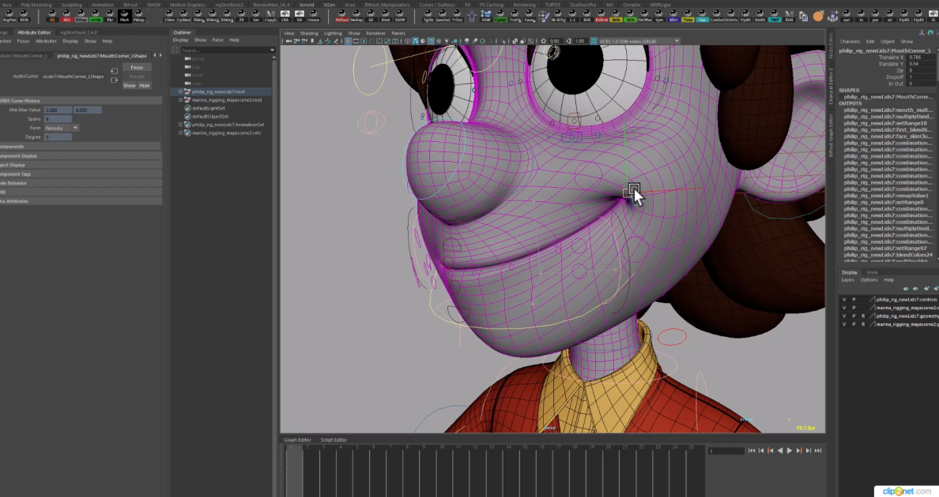Open the CopyS shelf tool

coord(270,16)
